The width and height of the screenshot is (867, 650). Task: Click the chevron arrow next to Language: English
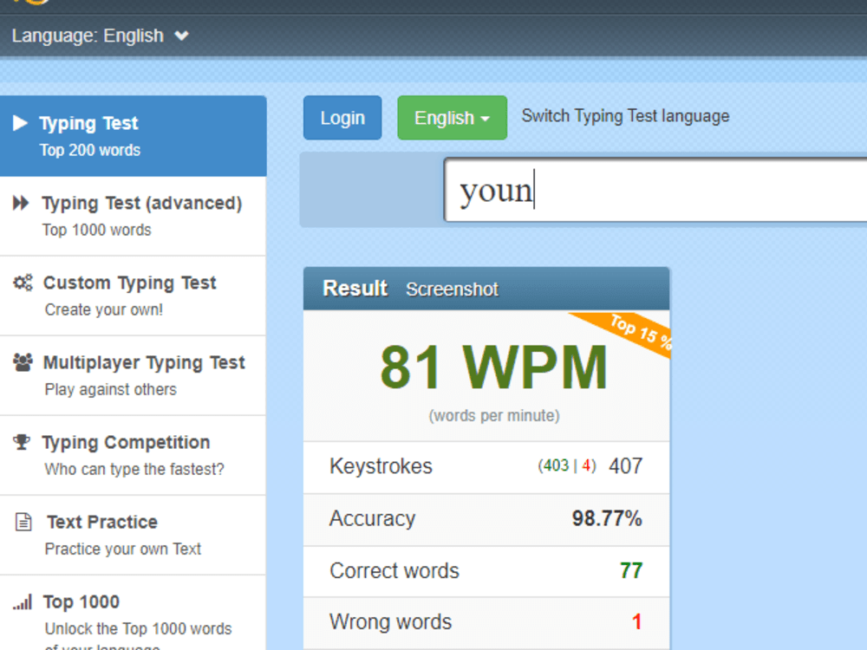point(181,36)
